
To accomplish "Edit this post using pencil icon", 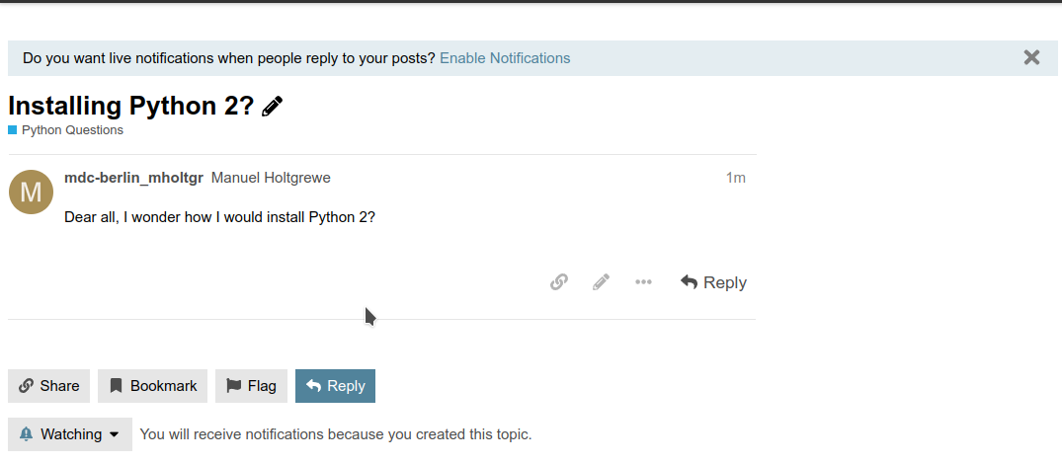I will pyautogui.click(x=601, y=282).
